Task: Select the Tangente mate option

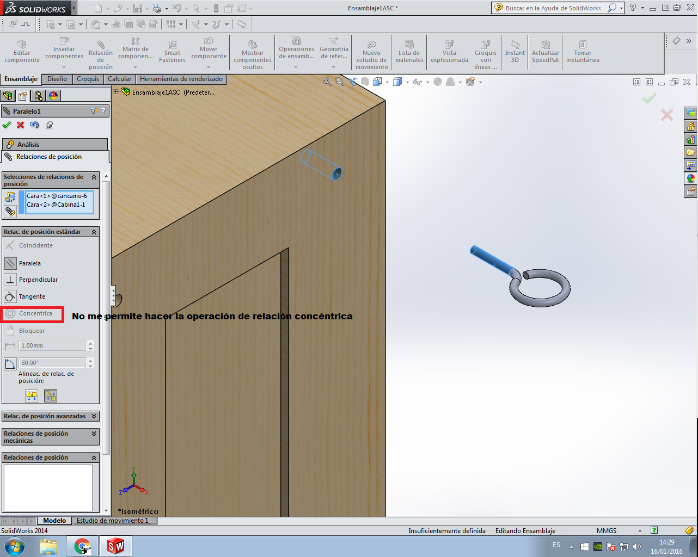Action: pos(10,296)
